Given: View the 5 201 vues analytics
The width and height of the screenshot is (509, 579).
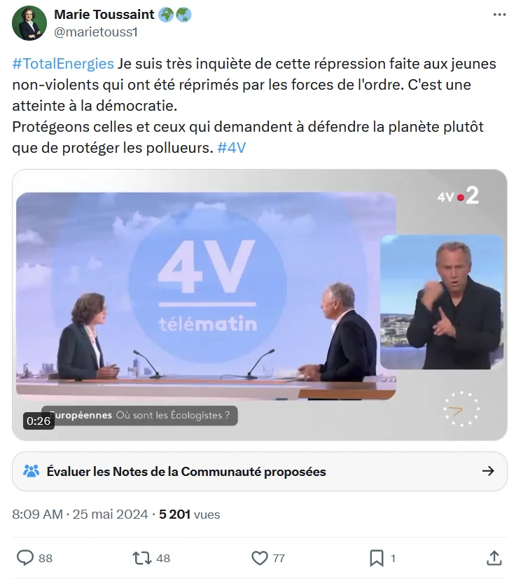Looking at the screenshot, I should coord(190,514).
